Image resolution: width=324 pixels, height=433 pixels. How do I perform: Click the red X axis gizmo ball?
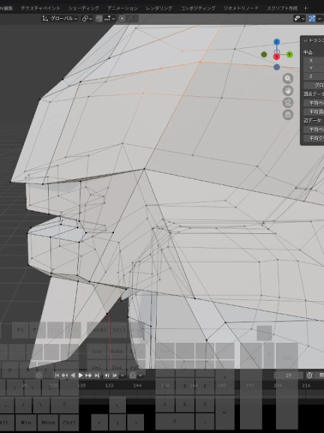pyautogui.click(x=277, y=57)
